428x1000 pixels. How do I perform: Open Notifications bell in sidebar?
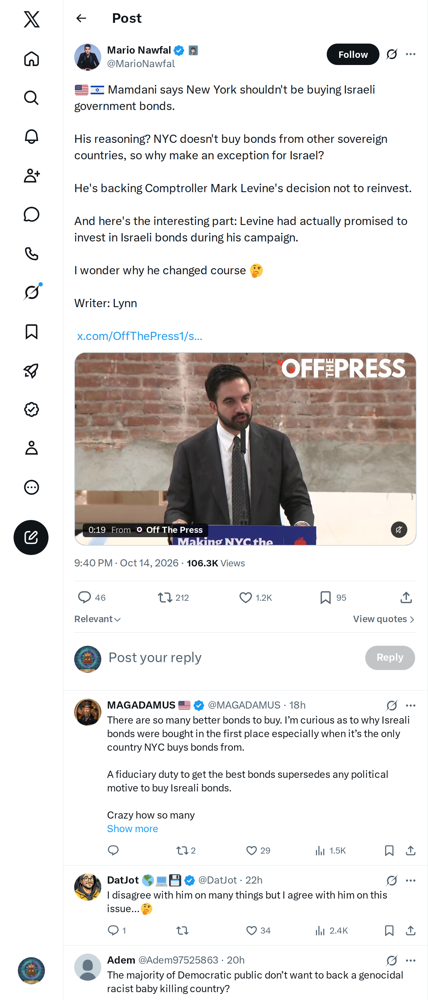tap(31, 137)
